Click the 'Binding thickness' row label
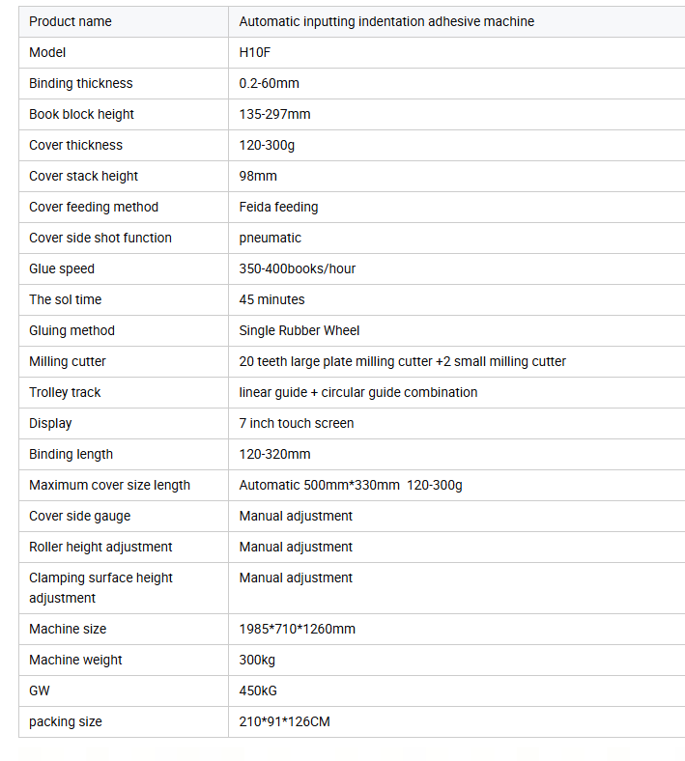This screenshot has height=761, width=685. 80,83
